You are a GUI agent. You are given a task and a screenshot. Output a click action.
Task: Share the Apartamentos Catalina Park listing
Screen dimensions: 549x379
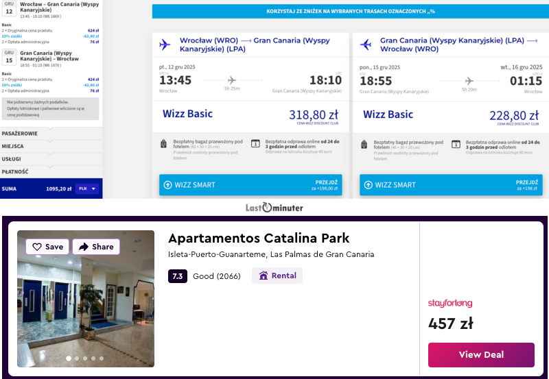coord(96,247)
